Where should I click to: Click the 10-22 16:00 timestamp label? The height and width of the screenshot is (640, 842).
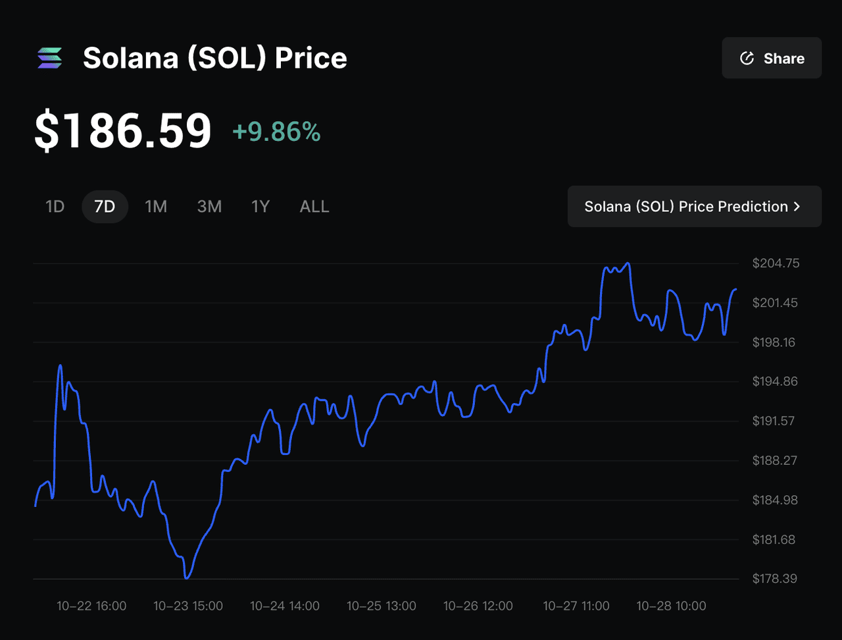pyautogui.click(x=91, y=606)
